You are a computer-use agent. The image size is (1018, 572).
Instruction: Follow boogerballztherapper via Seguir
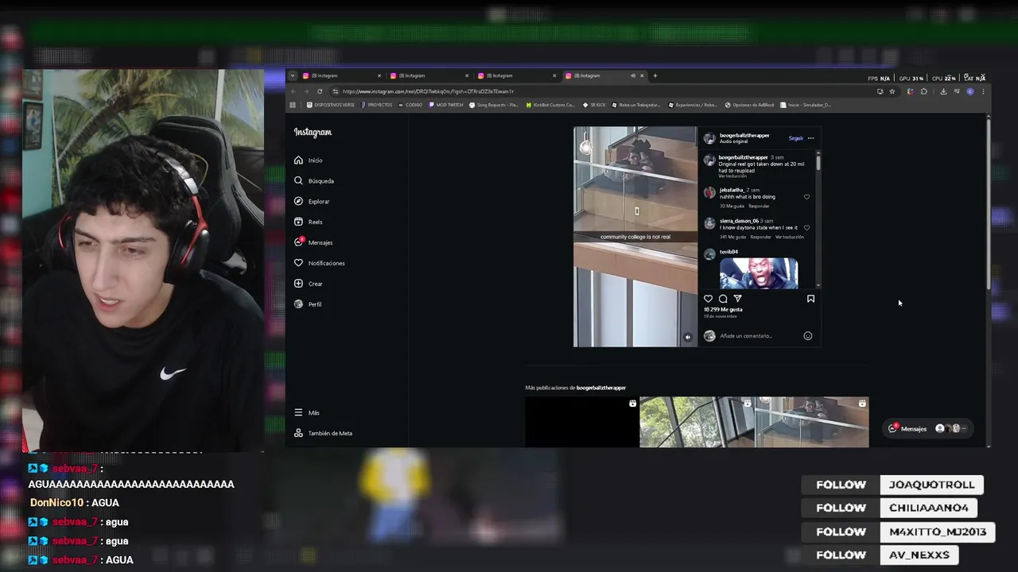coord(795,138)
